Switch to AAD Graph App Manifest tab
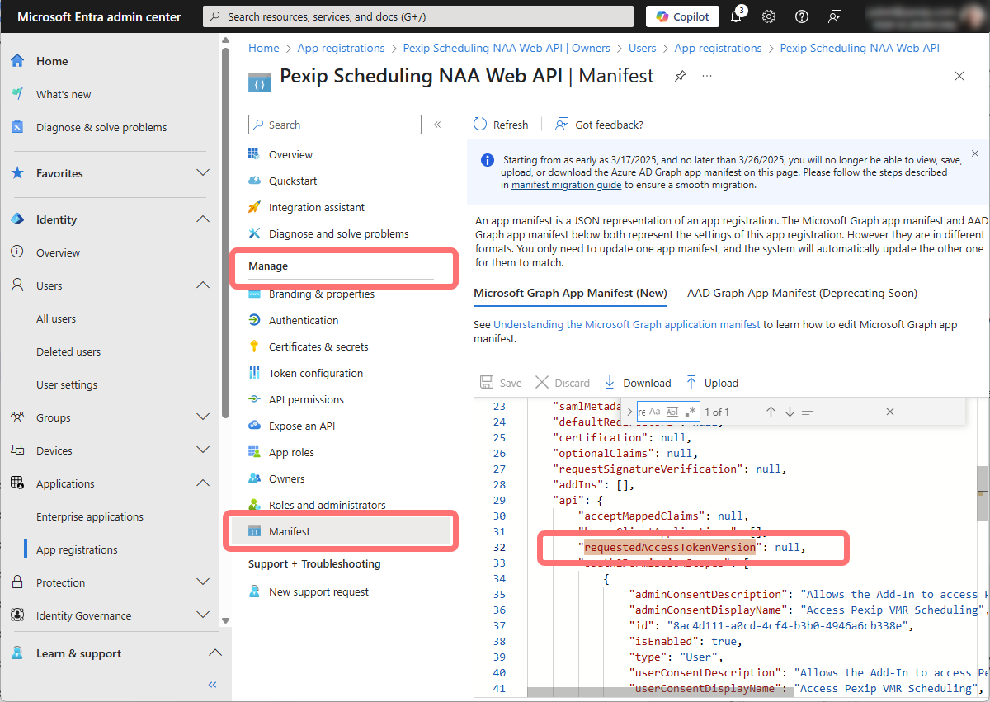Screen dimensions: 990x702 click(x=802, y=293)
